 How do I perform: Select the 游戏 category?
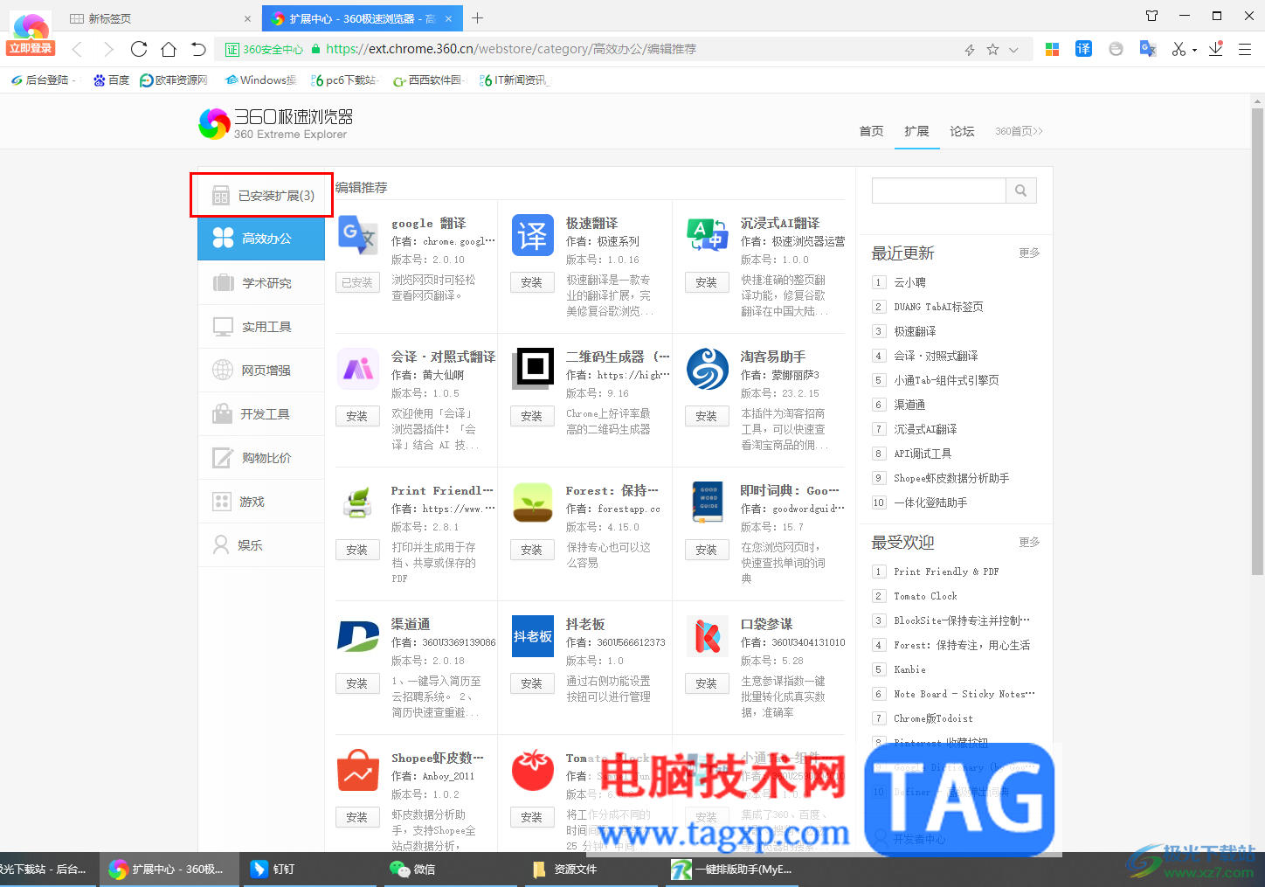click(261, 502)
